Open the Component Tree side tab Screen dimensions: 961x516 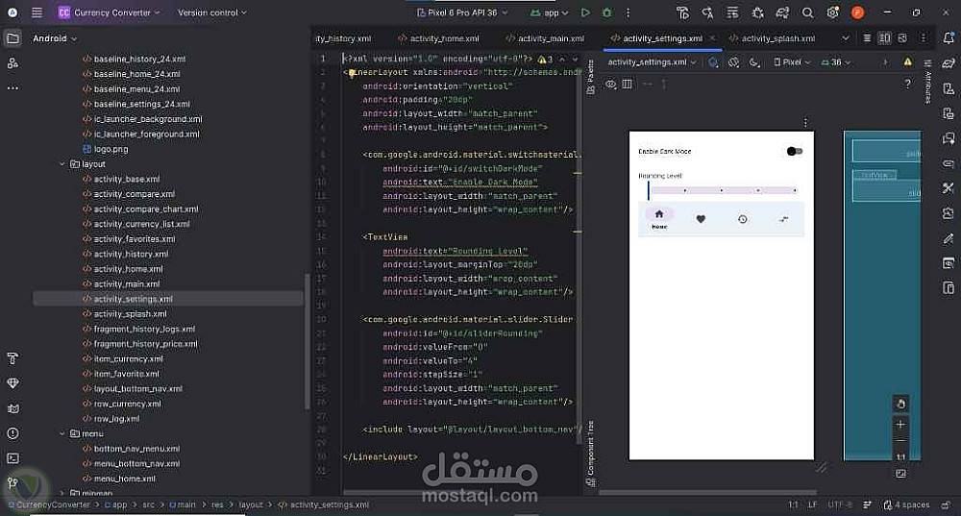(591, 454)
